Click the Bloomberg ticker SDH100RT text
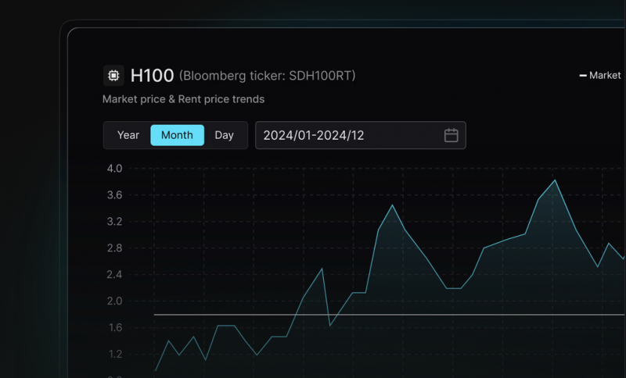This screenshot has height=378, width=626. click(x=267, y=76)
